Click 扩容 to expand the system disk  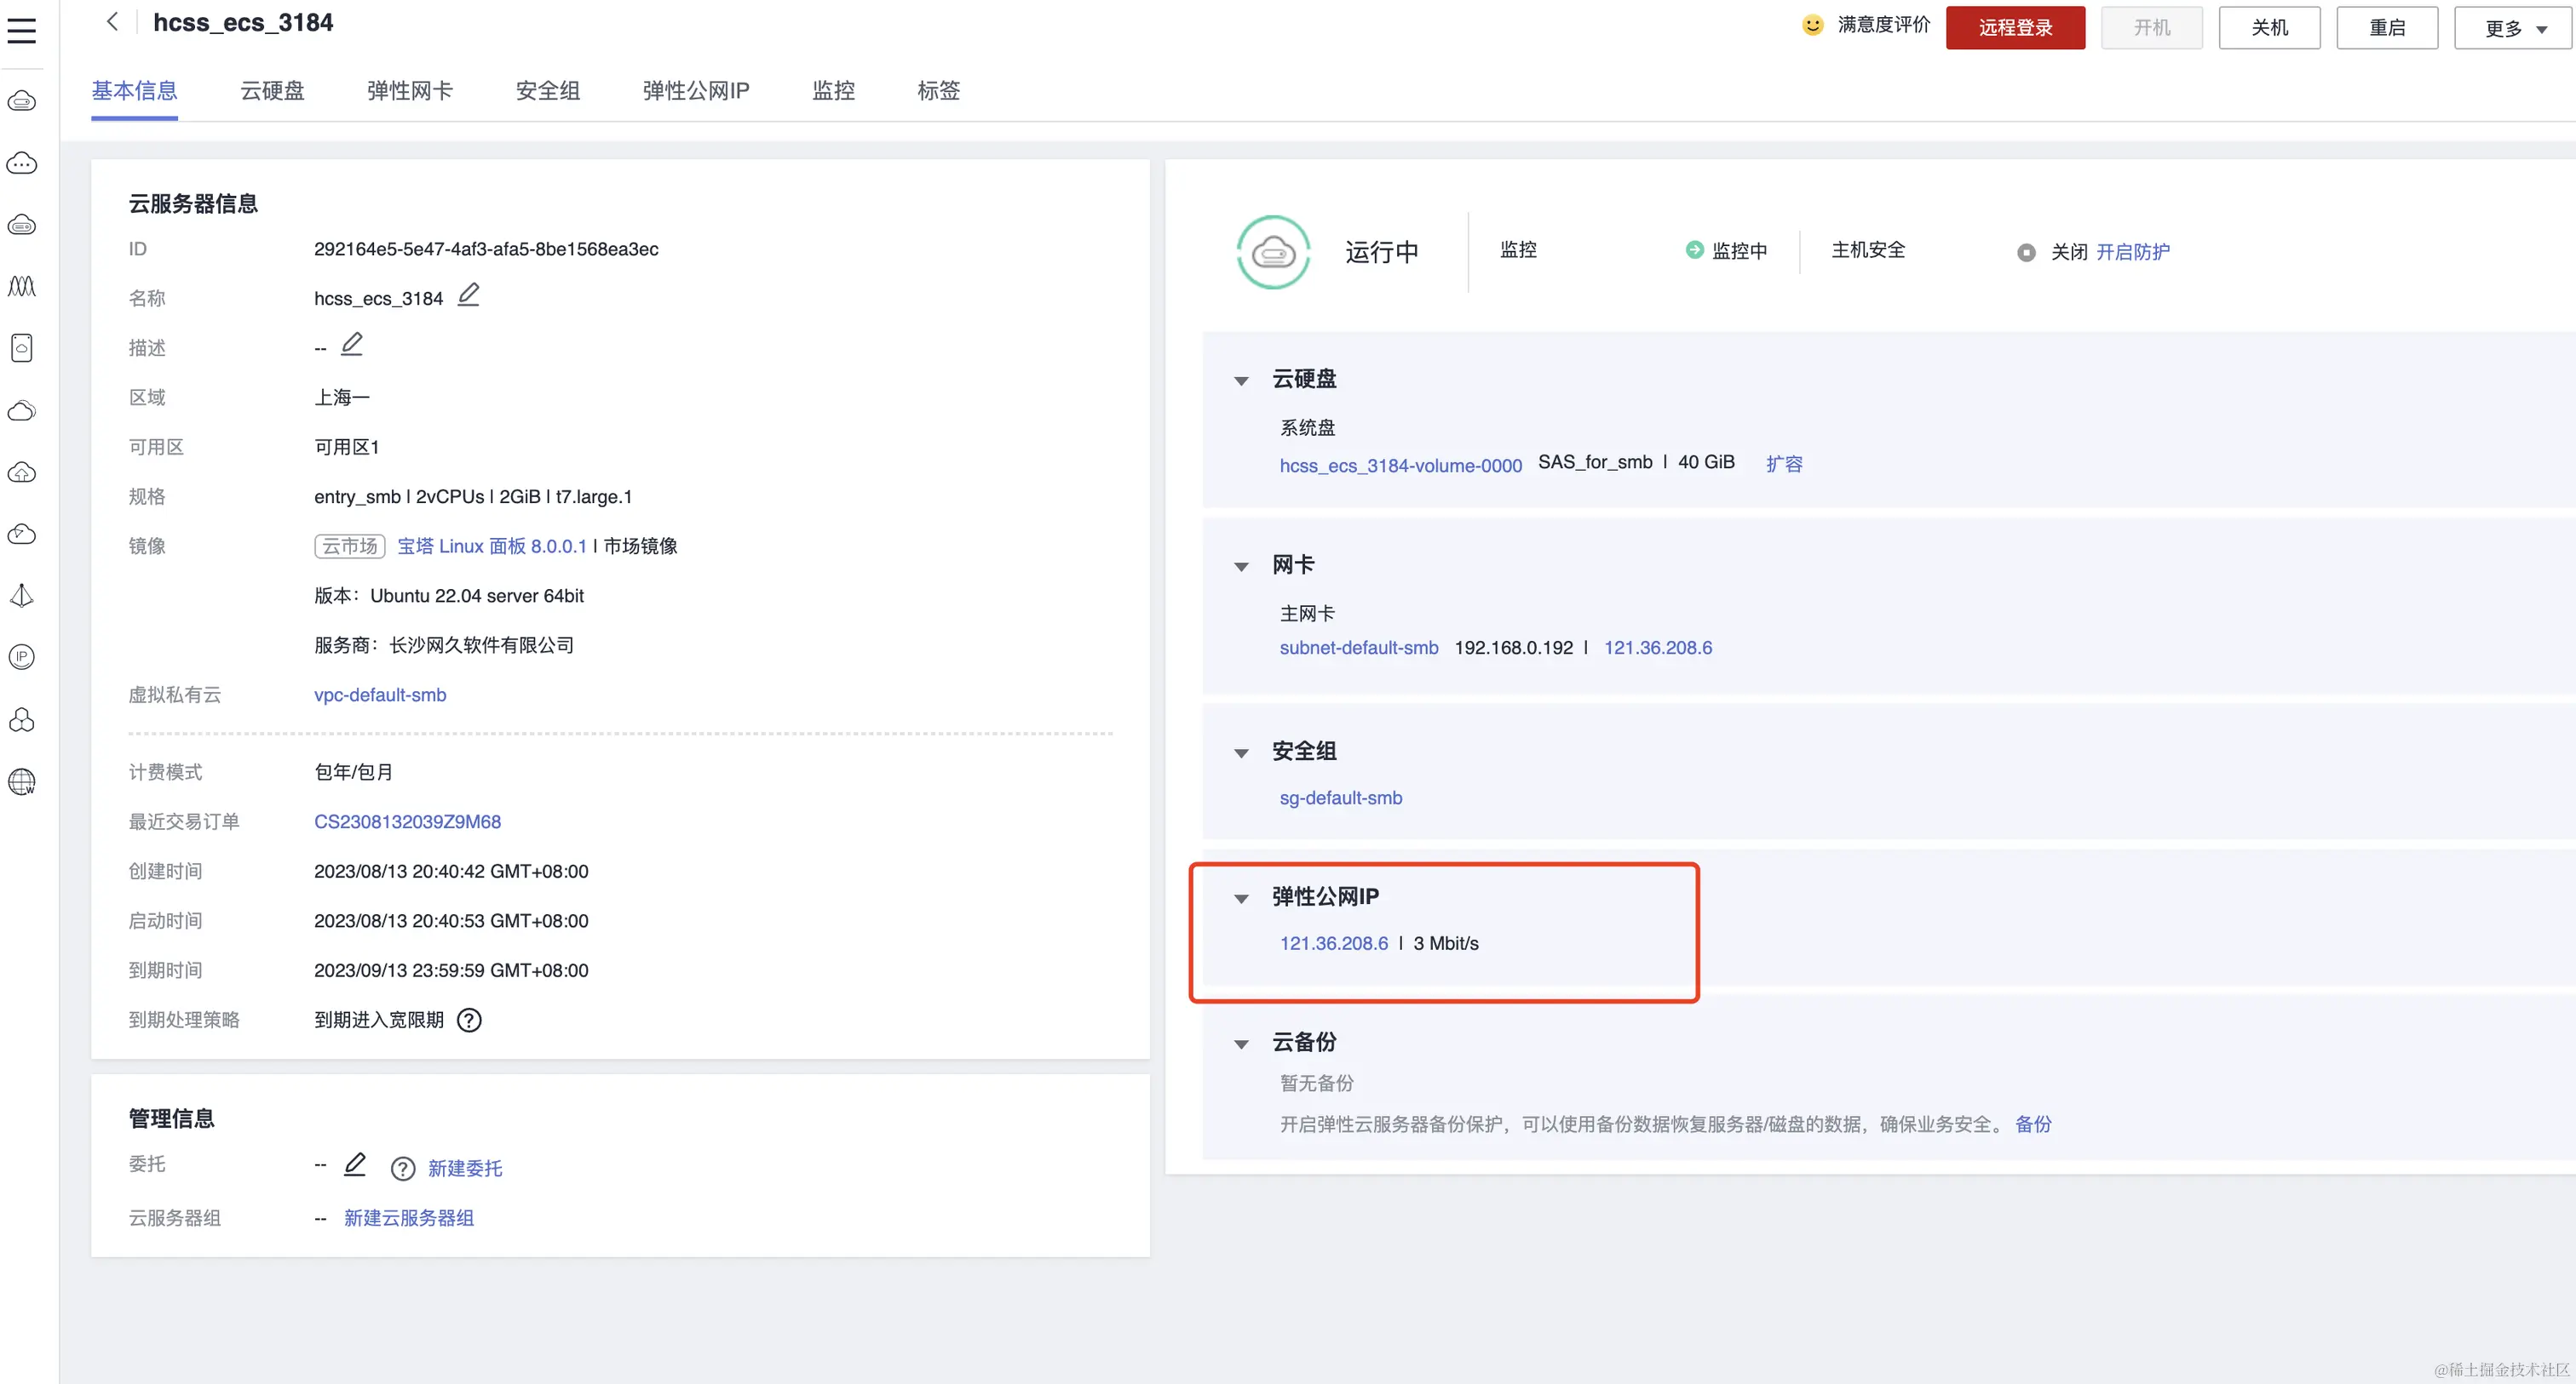tap(1783, 464)
